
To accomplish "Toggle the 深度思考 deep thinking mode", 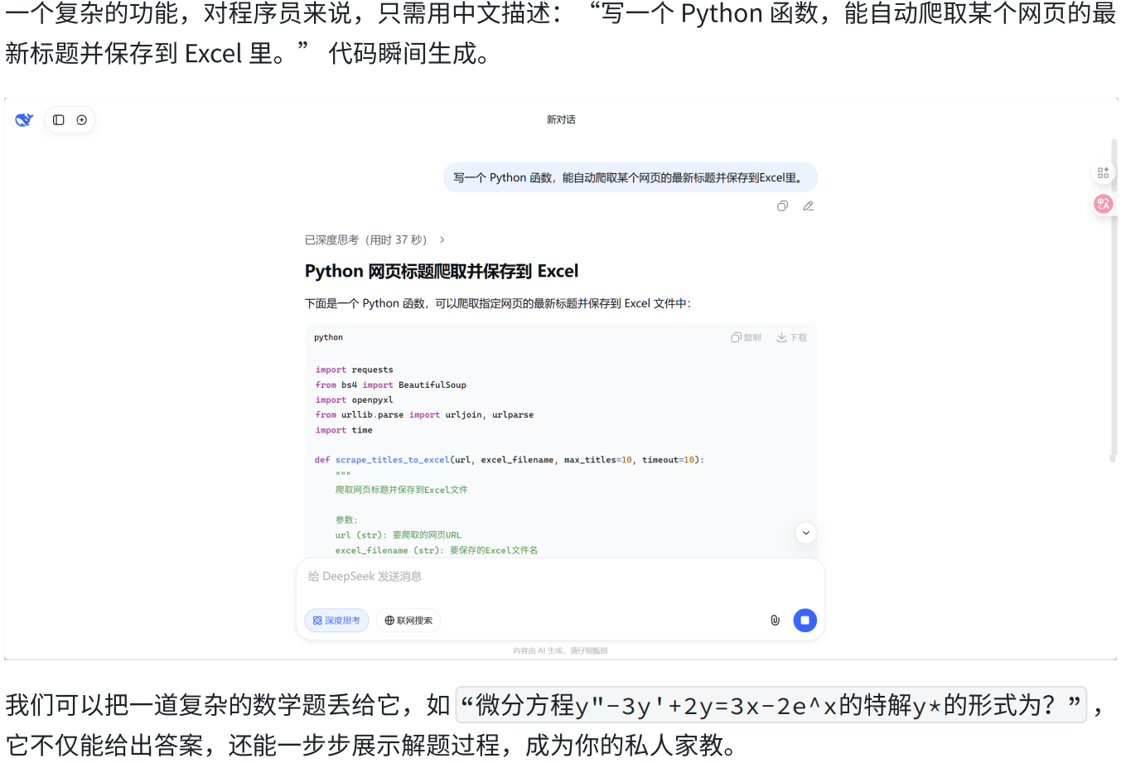I will [x=336, y=621].
